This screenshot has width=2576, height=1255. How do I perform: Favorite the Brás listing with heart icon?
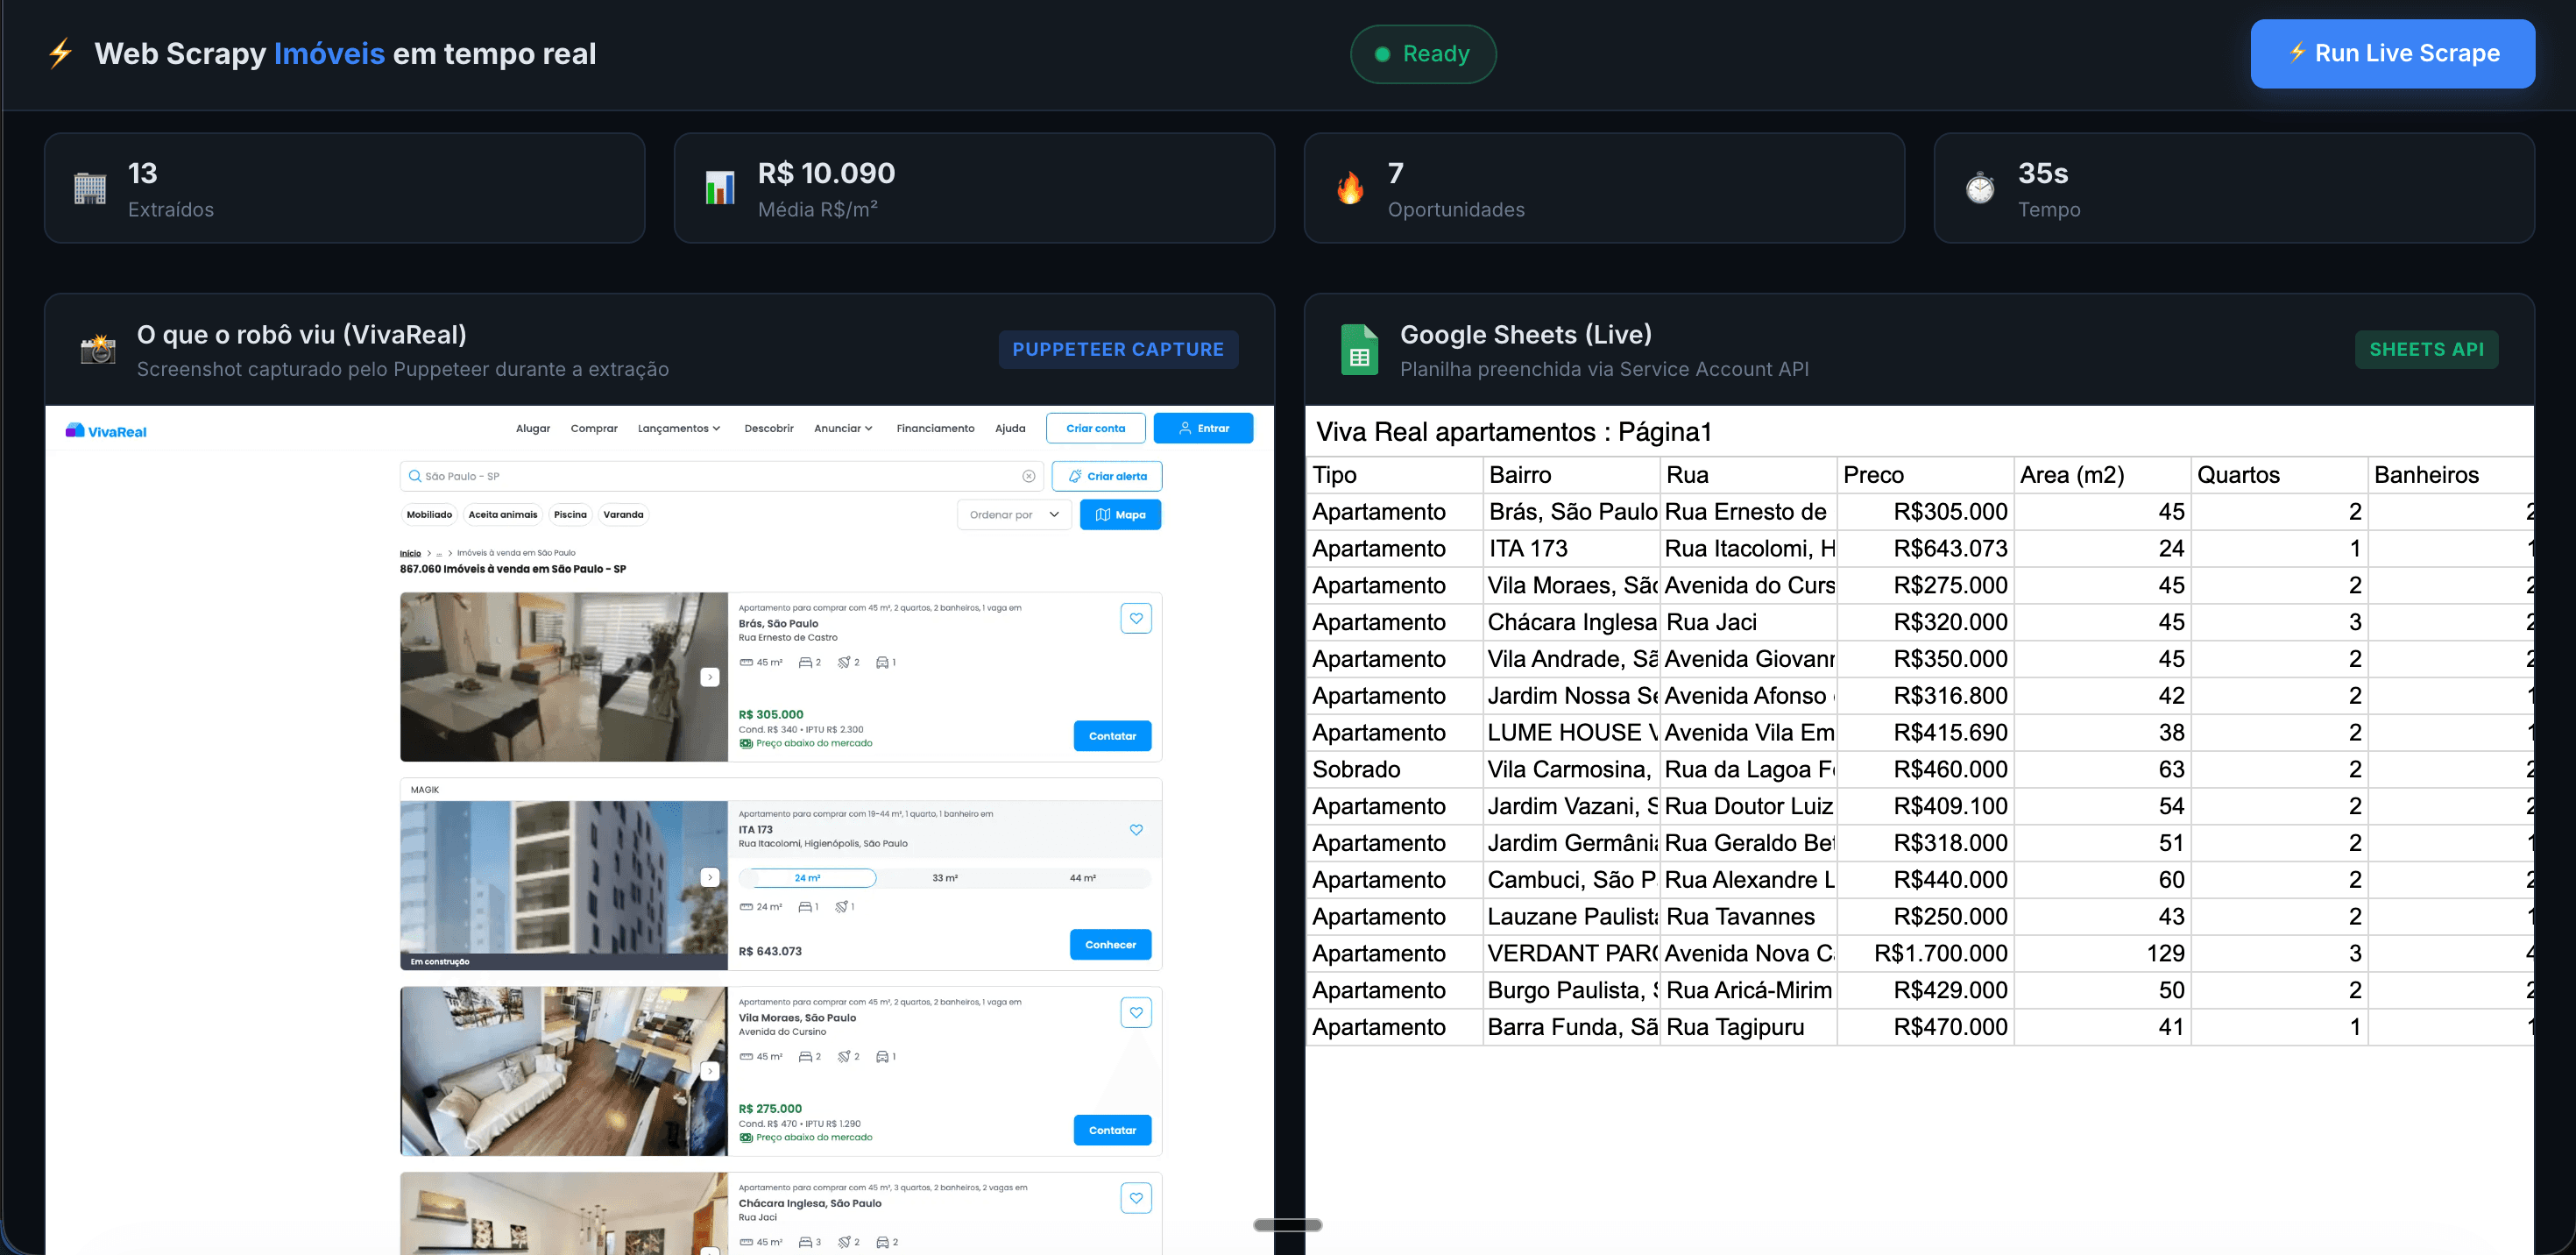click(x=1136, y=618)
